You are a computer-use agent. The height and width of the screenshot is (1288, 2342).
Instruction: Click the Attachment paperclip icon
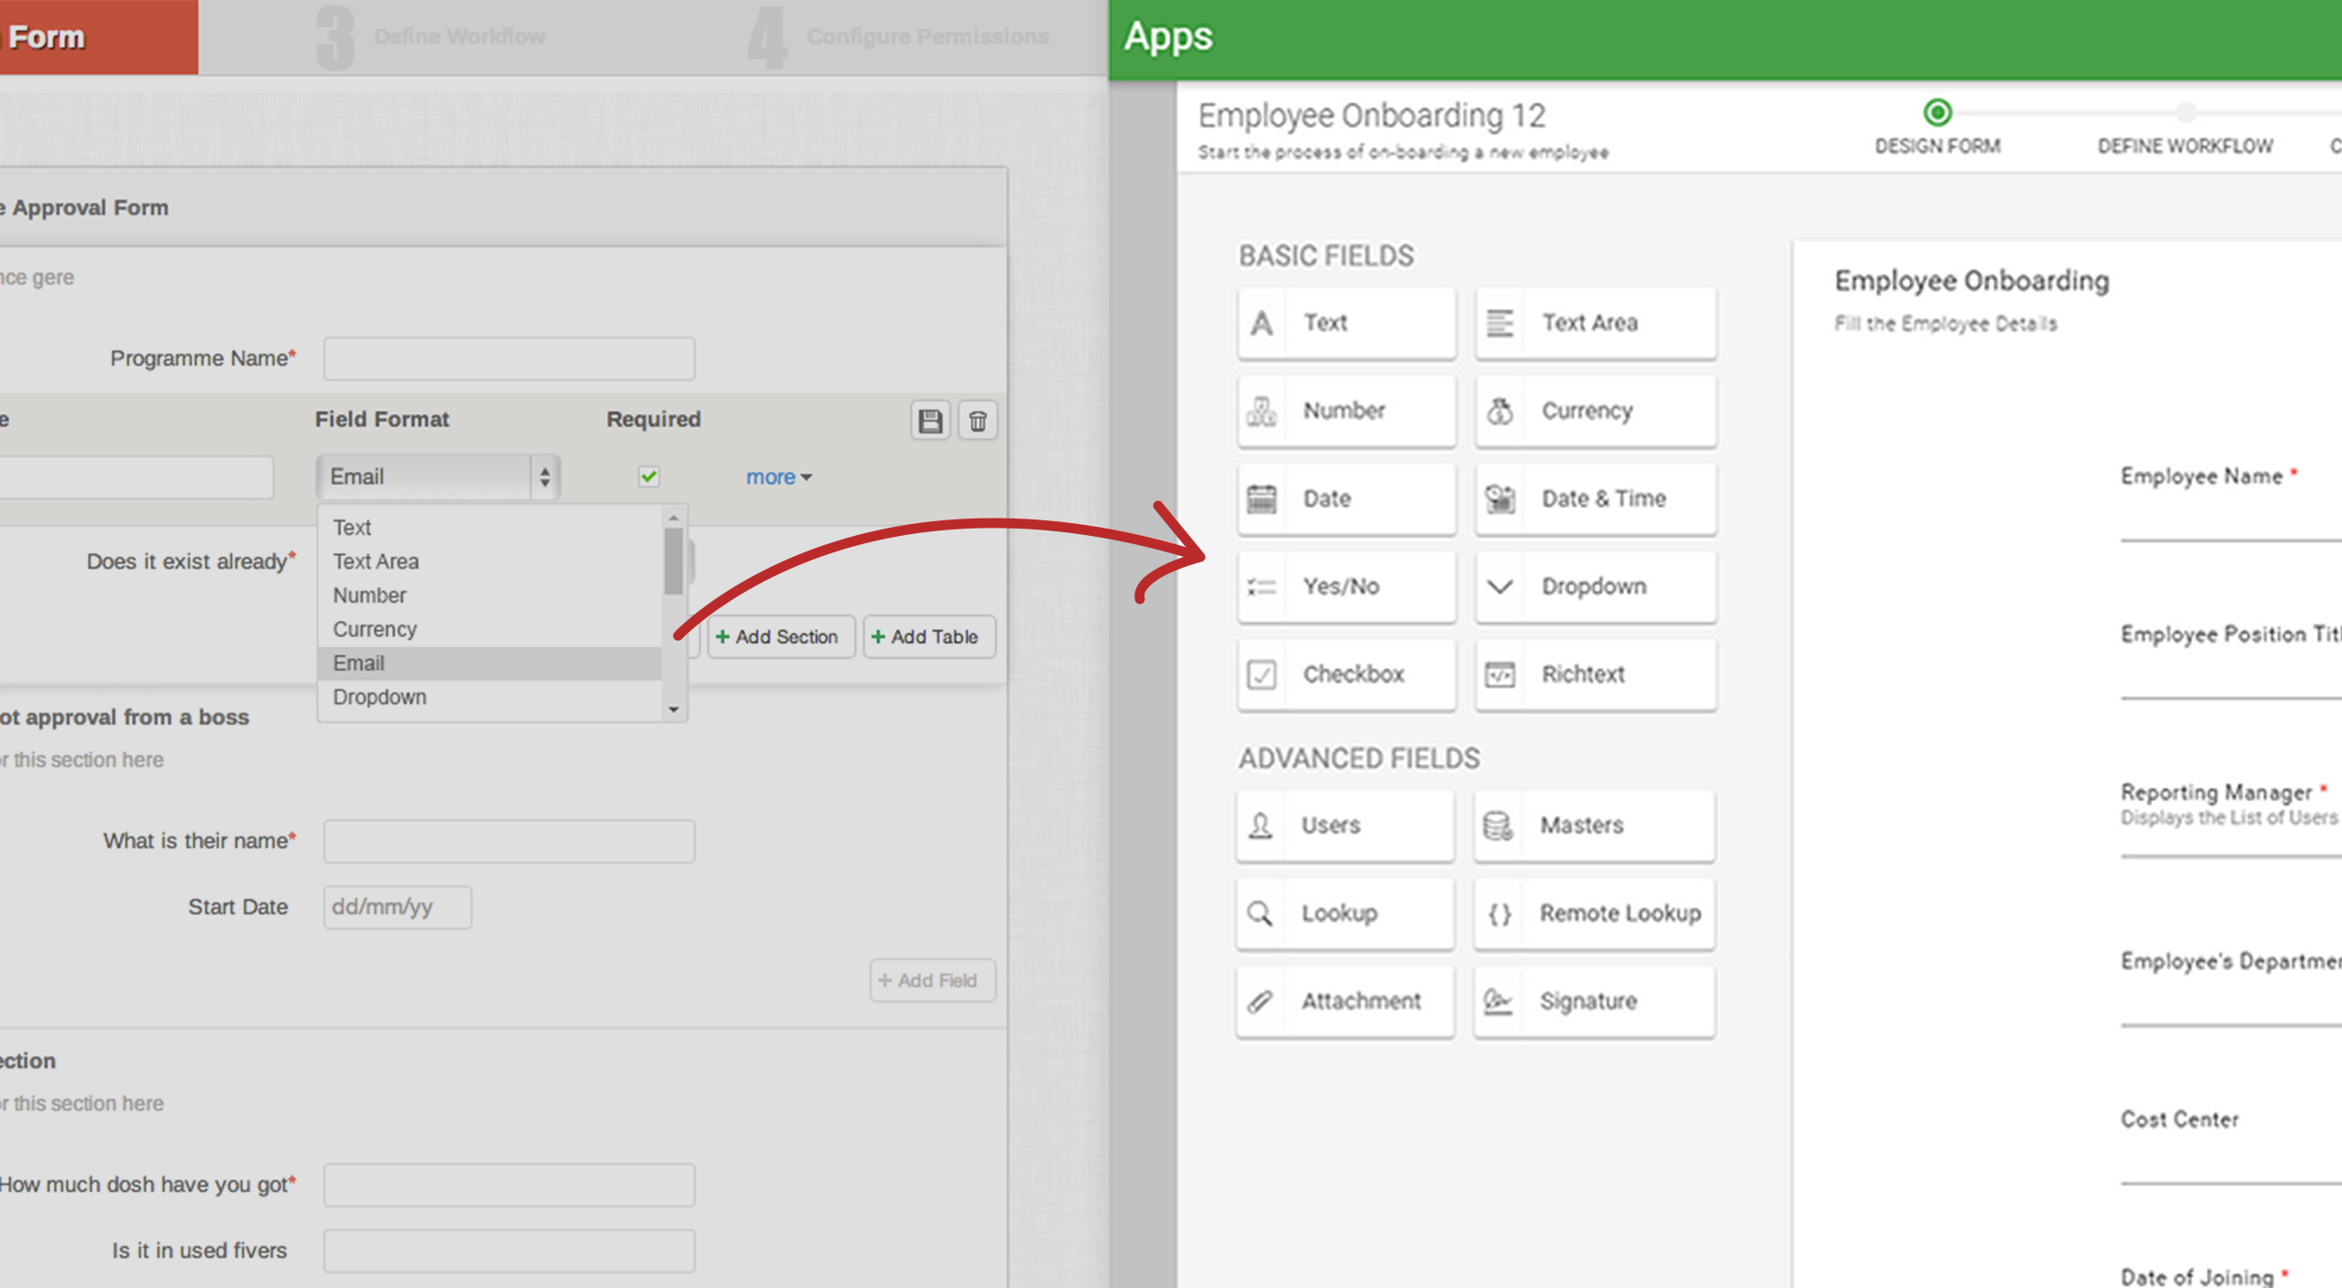(1260, 1001)
